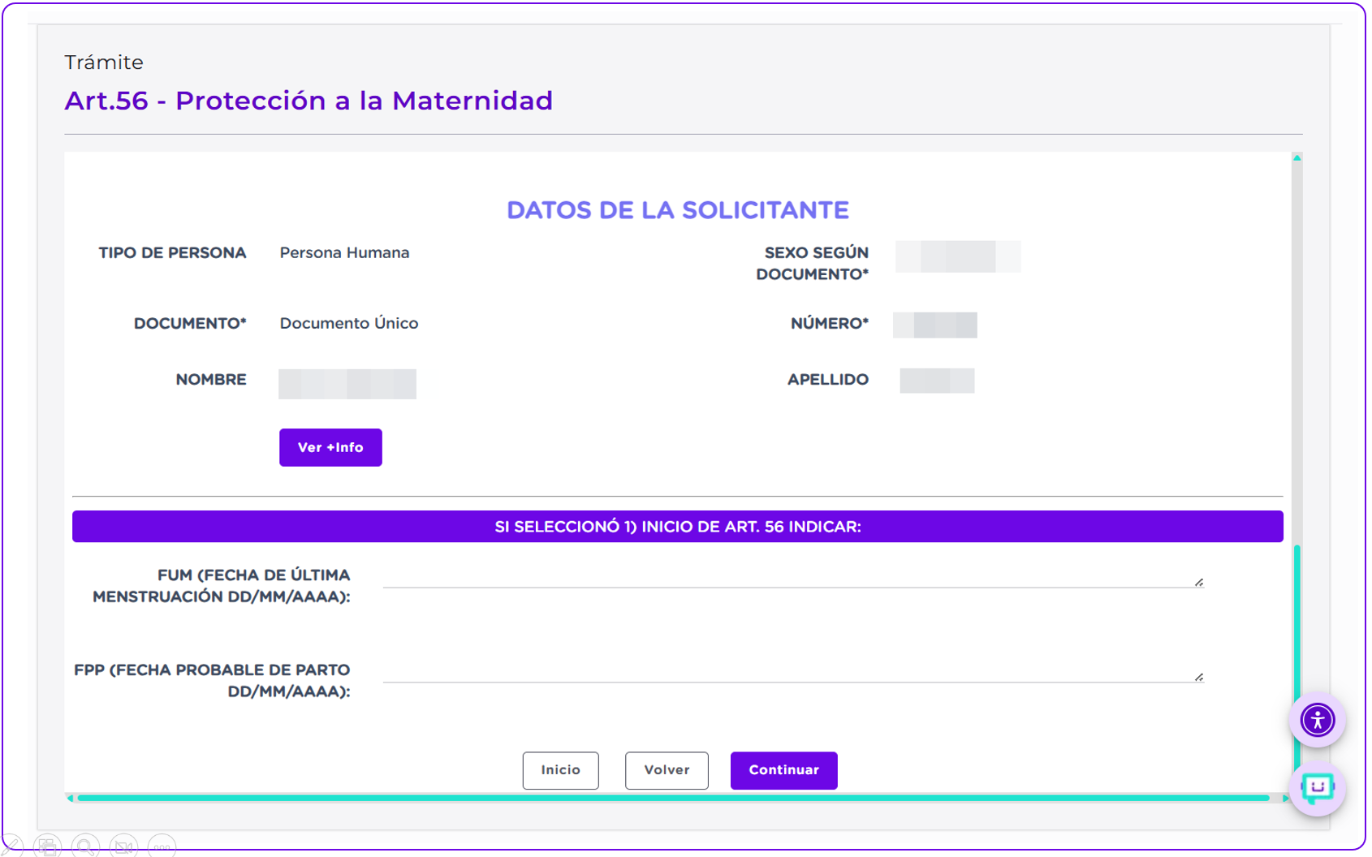Click the purple SI SELECCIONÓ section banner
This screenshot has height=857, width=1372.
point(678,526)
